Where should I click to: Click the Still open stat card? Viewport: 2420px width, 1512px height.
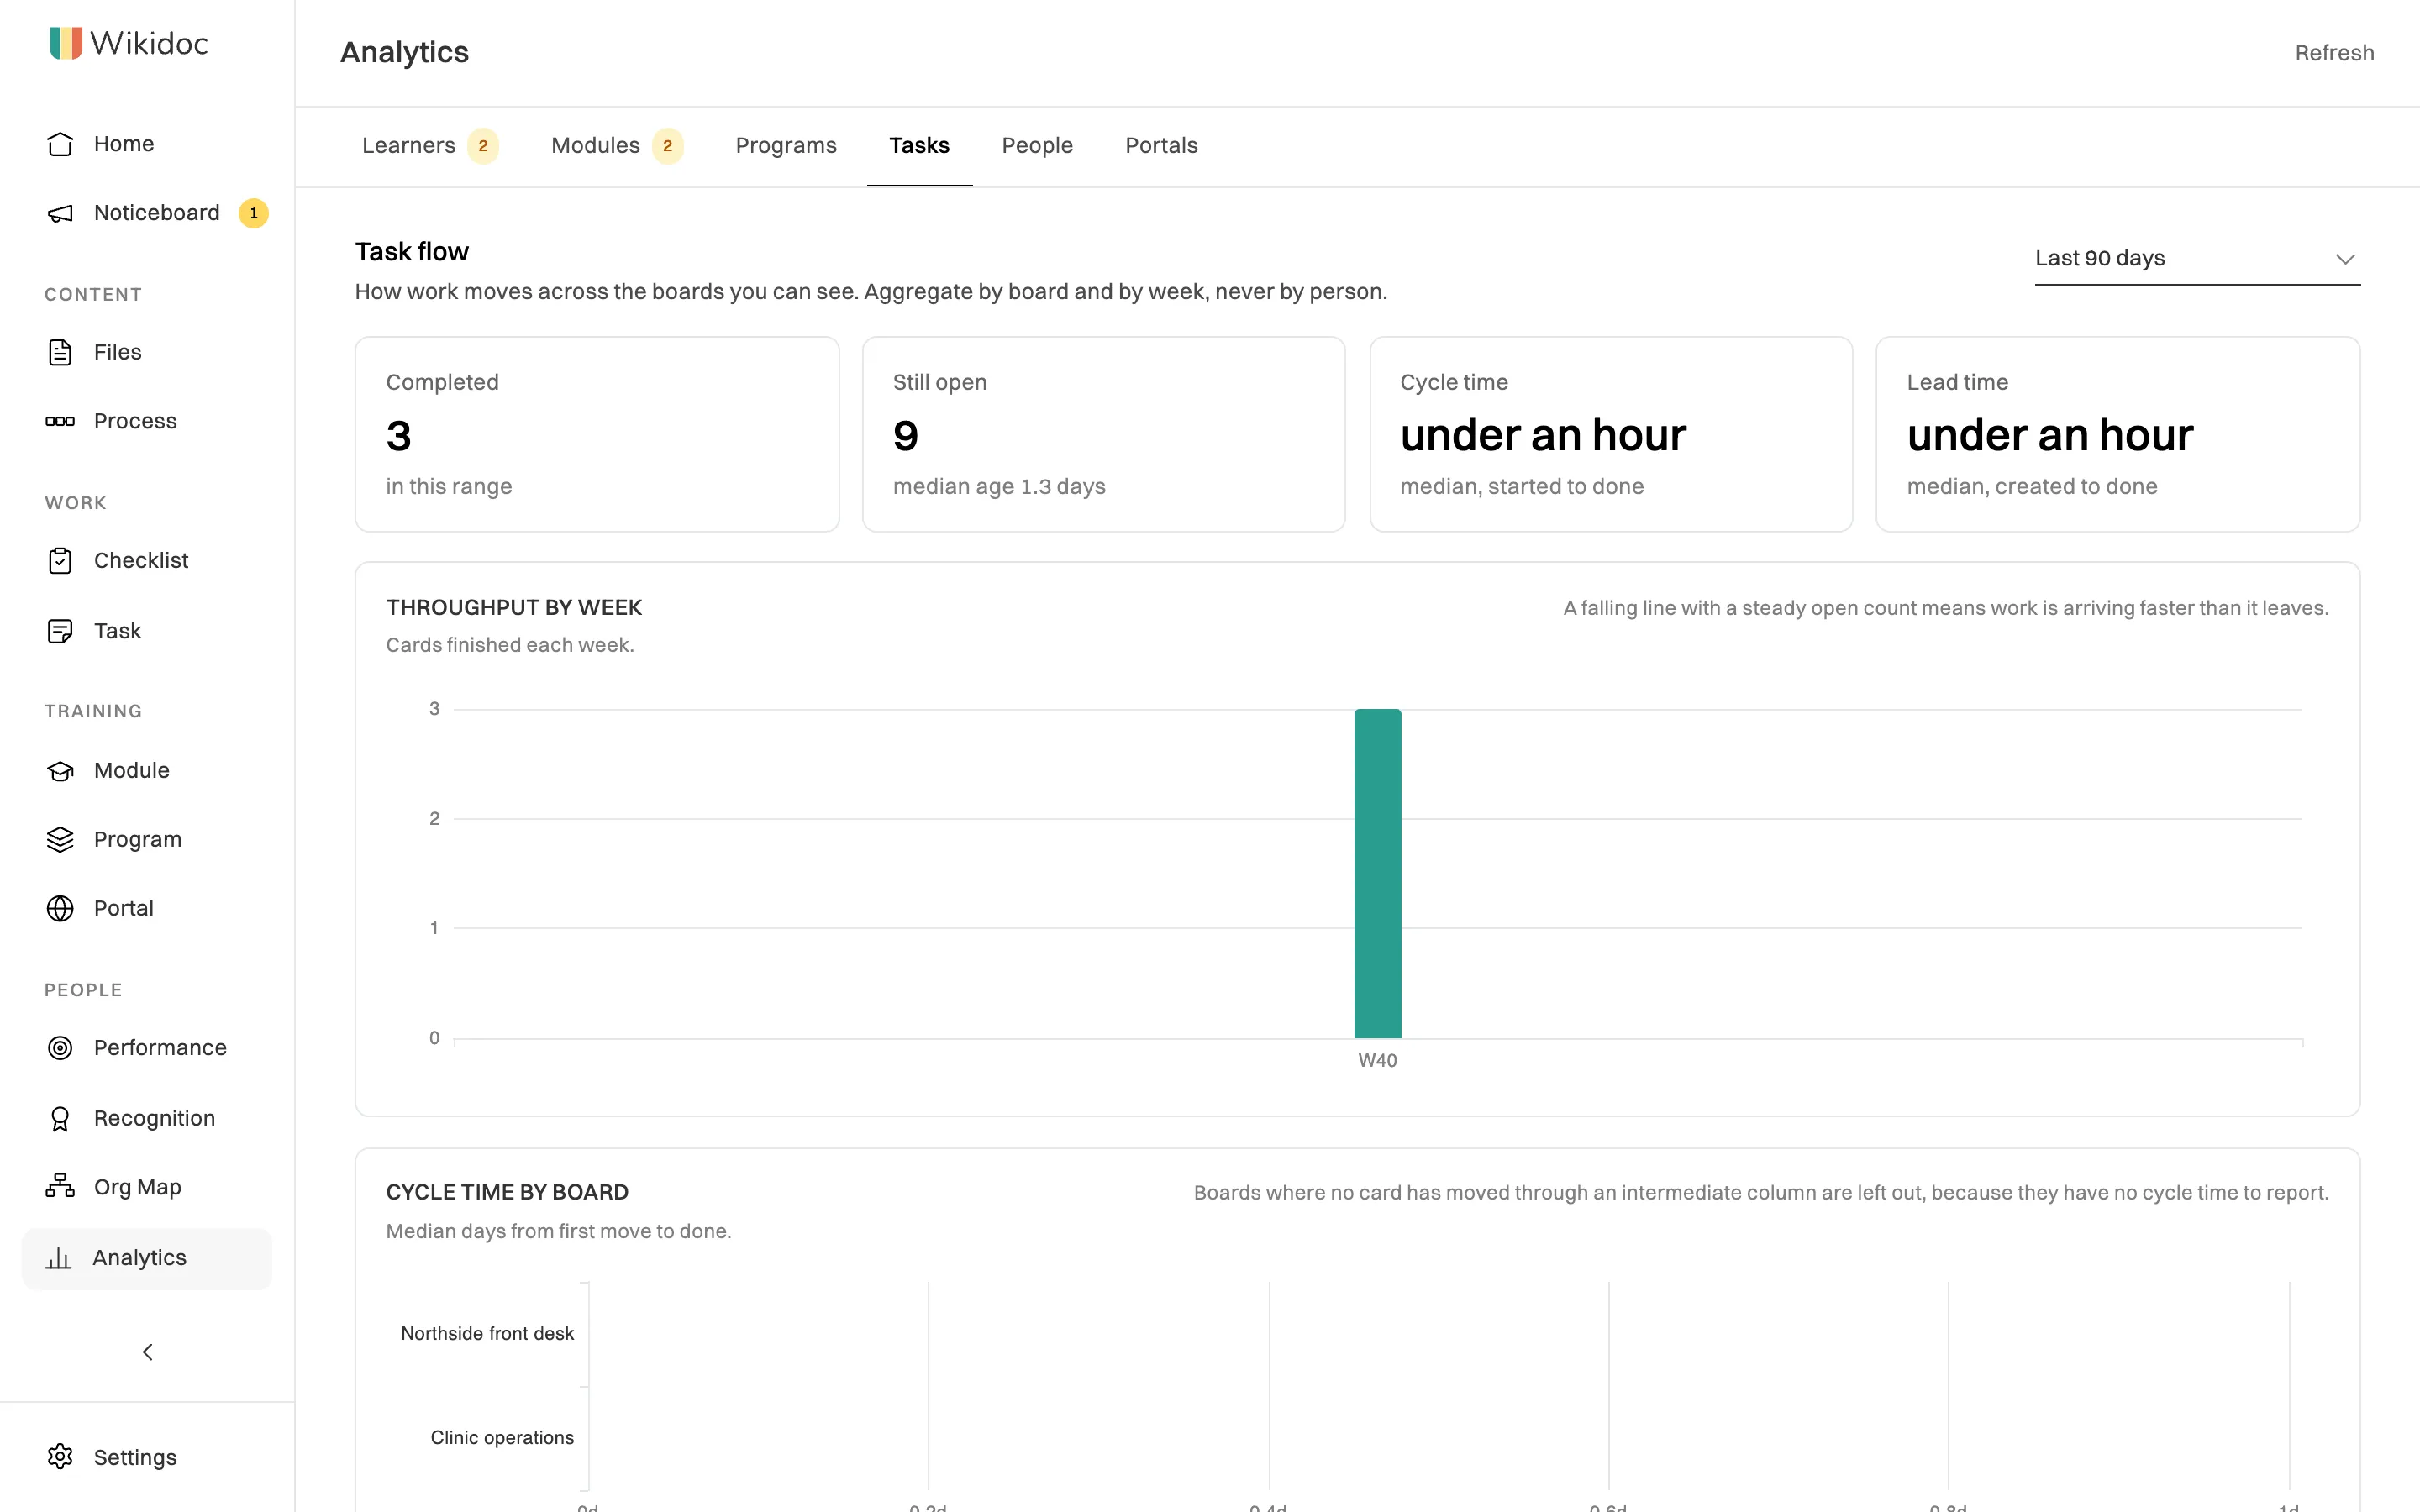point(1104,434)
